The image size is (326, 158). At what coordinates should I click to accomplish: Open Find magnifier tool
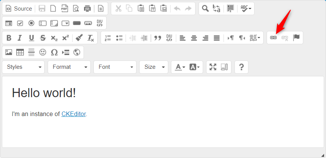point(205,9)
